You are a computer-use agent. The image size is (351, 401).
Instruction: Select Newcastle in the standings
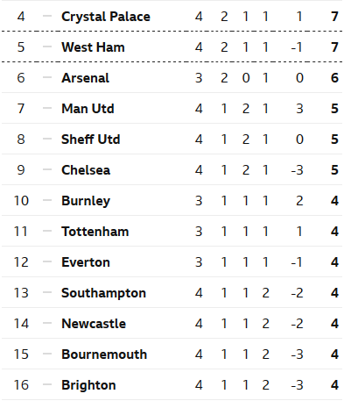coord(94,324)
